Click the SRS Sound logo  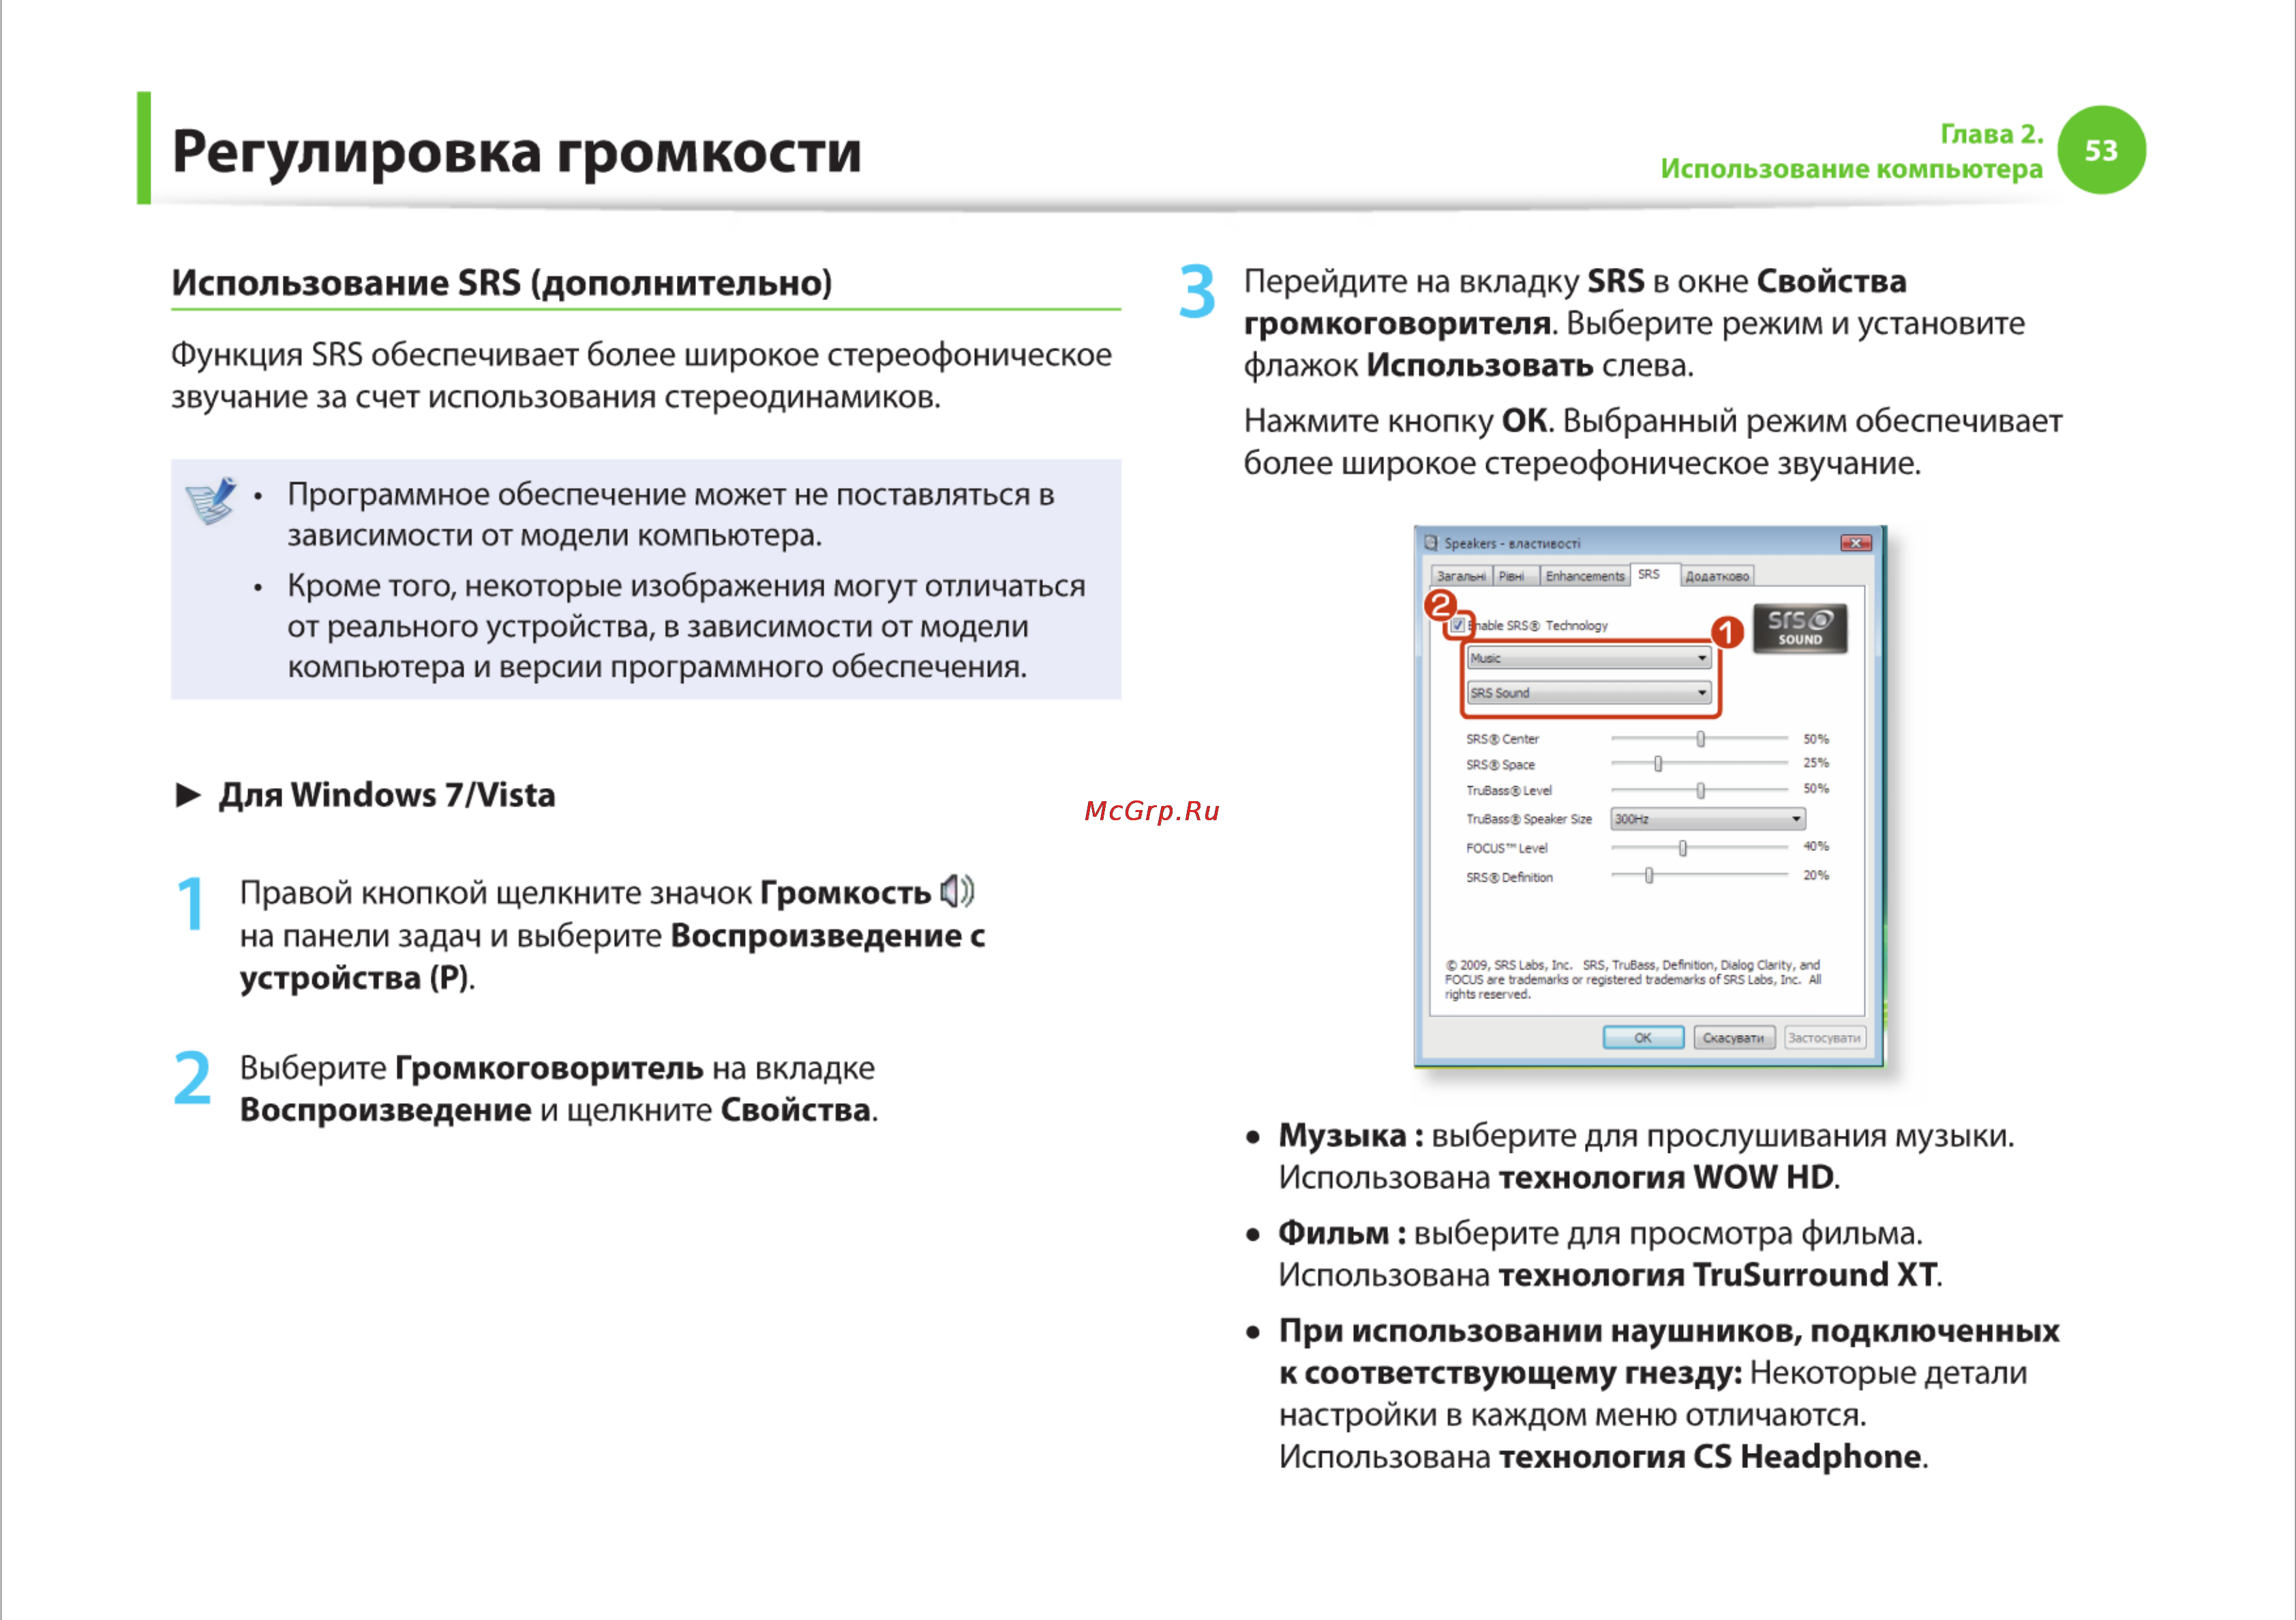tap(1800, 628)
